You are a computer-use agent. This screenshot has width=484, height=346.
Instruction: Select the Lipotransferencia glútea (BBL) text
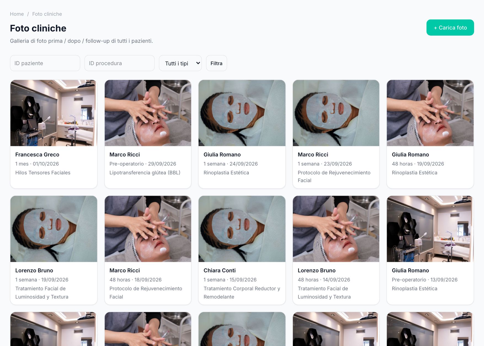pyautogui.click(x=145, y=173)
